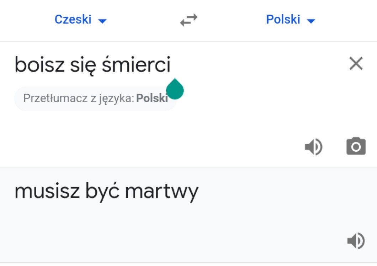Click the arrow next to Czeski
The image size is (377, 266).
102,21
